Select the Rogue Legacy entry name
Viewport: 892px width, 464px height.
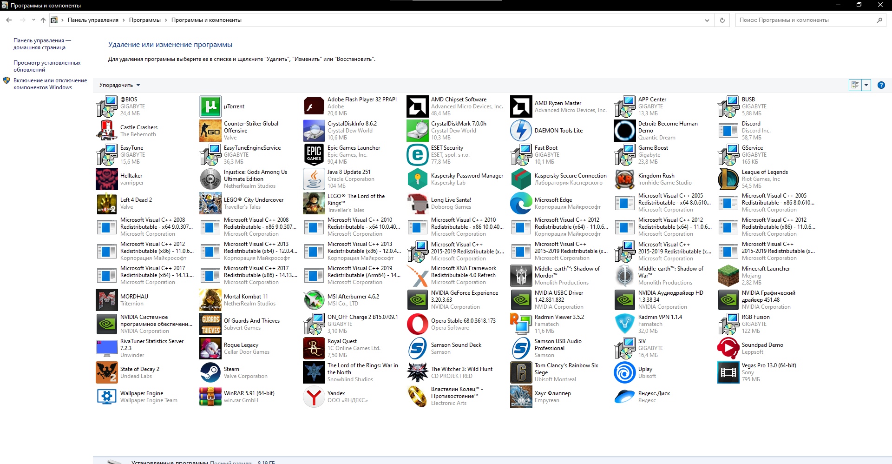tap(241, 345)
